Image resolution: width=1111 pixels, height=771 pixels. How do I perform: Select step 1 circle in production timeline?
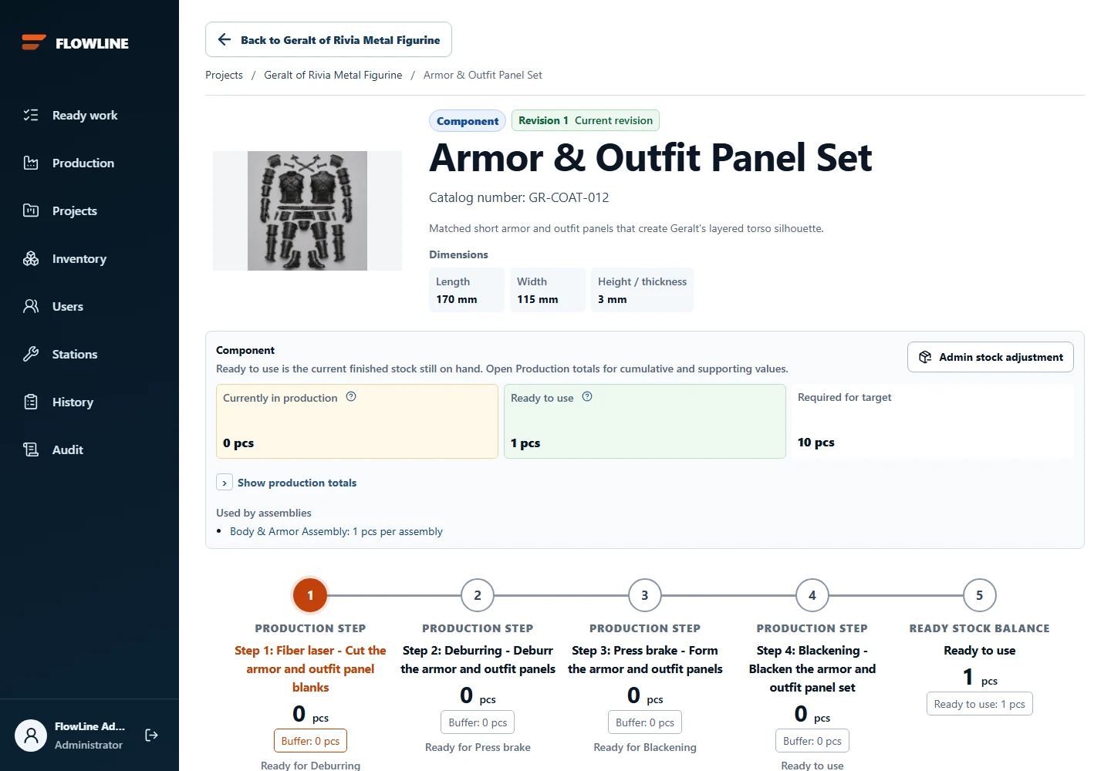310,595
